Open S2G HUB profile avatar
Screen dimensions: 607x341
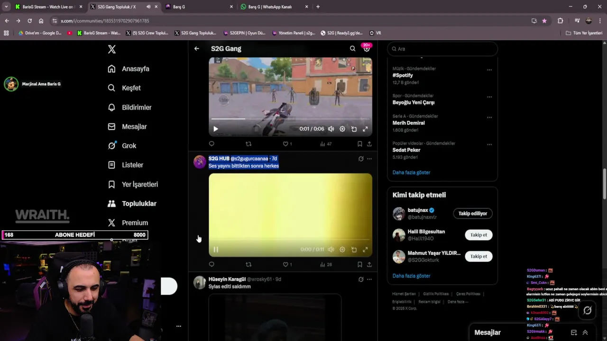[x=200, y=162]
